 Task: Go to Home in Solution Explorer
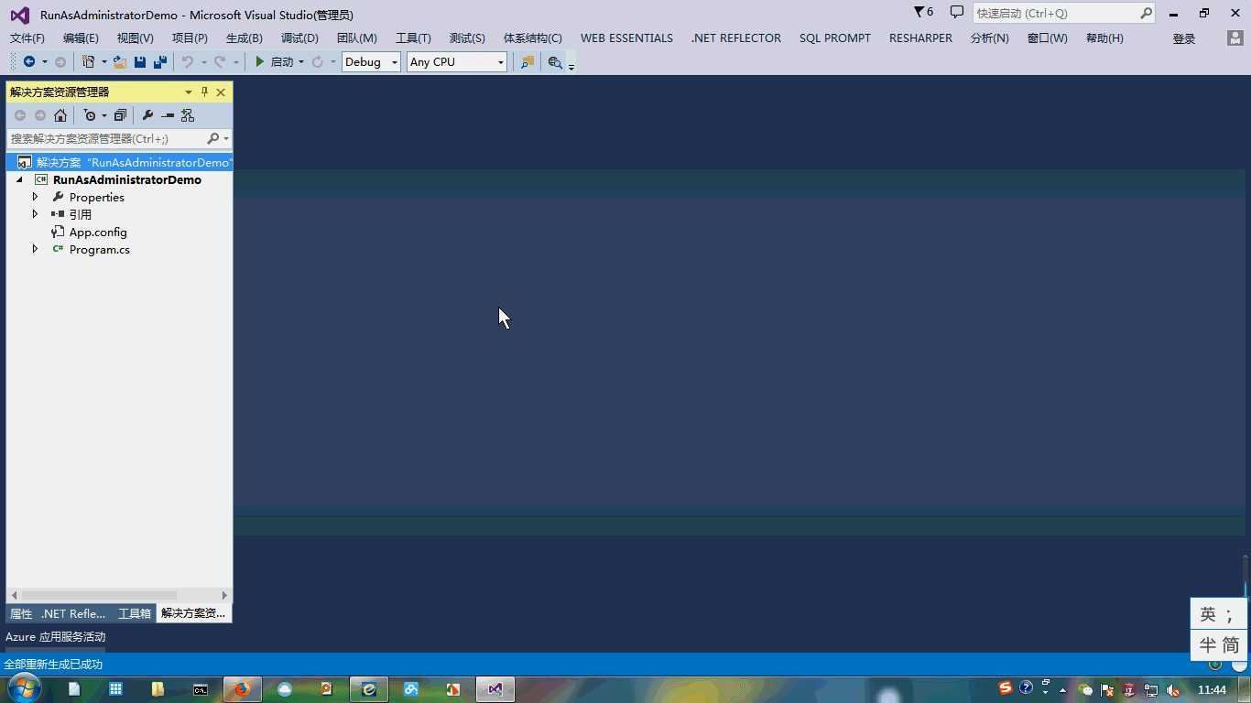point(60,115)
